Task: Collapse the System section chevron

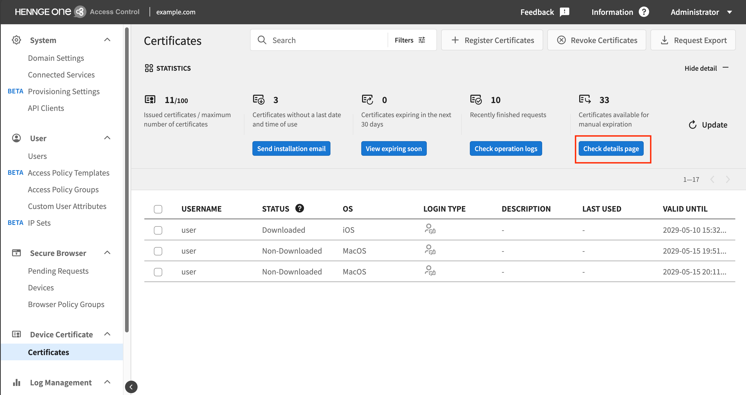Action: point(107,40)
